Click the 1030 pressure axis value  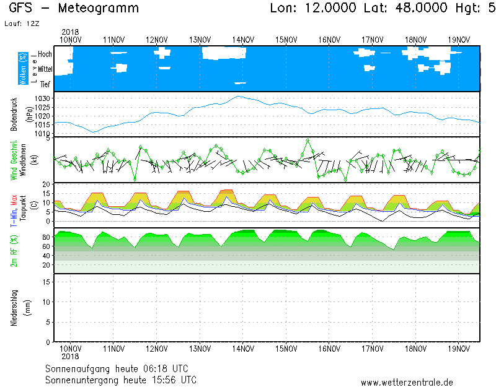42,98
